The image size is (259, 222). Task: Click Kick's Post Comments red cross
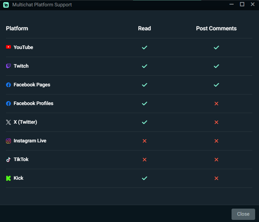pos(216,178)
